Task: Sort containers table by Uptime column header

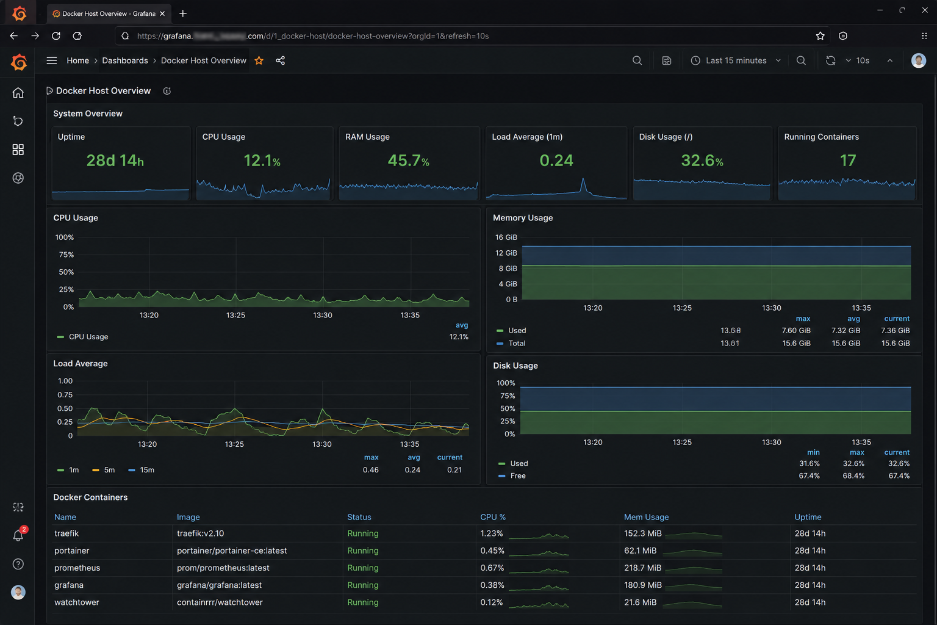Action: tap(808, 517)
